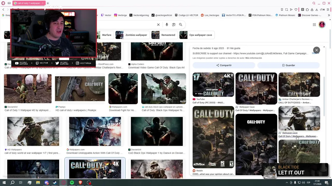Image resolution: width=332 pixels, height=186 pixels.
Task: Show more bookmarks bar items chevron
Action: pos(329,15)
